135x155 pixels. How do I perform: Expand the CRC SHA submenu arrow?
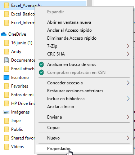coord(128,54)
